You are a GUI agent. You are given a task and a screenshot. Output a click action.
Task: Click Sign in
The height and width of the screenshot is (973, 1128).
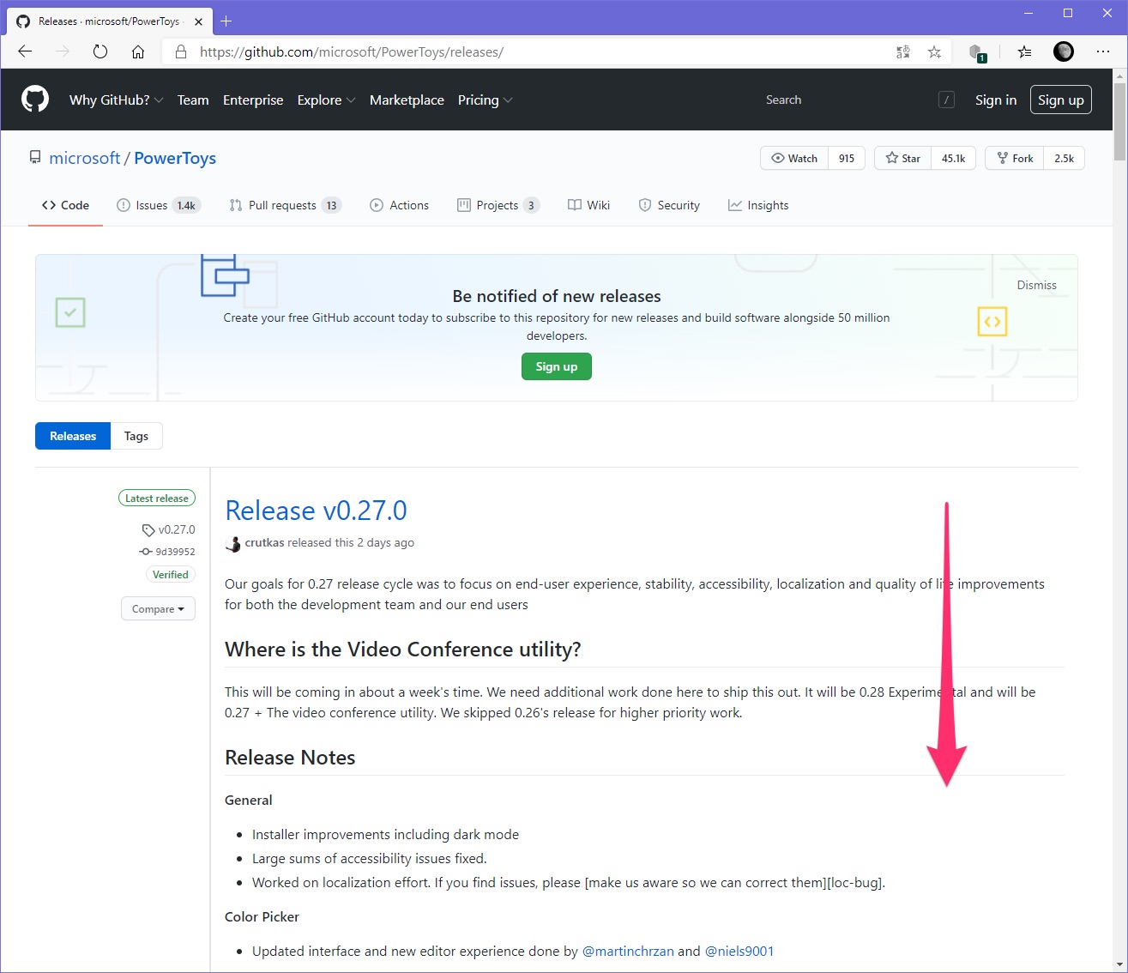tap(996, 100)
